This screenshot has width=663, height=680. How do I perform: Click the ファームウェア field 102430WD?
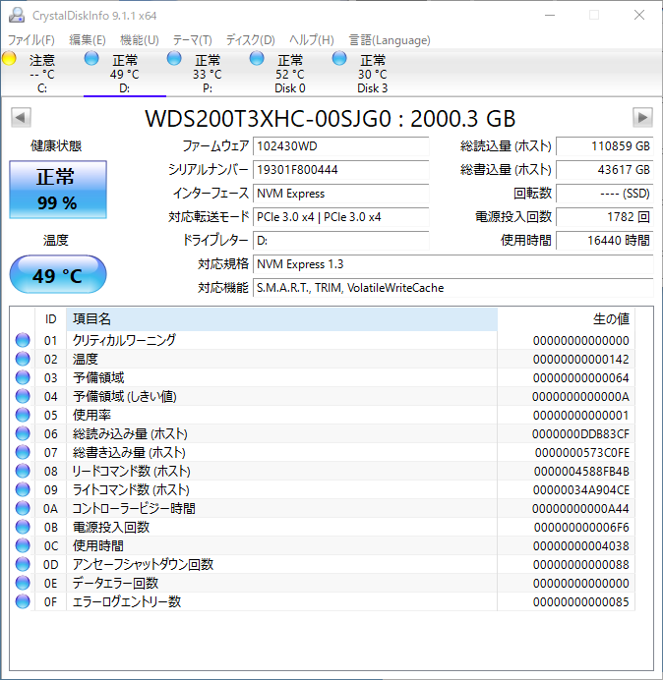340,146
